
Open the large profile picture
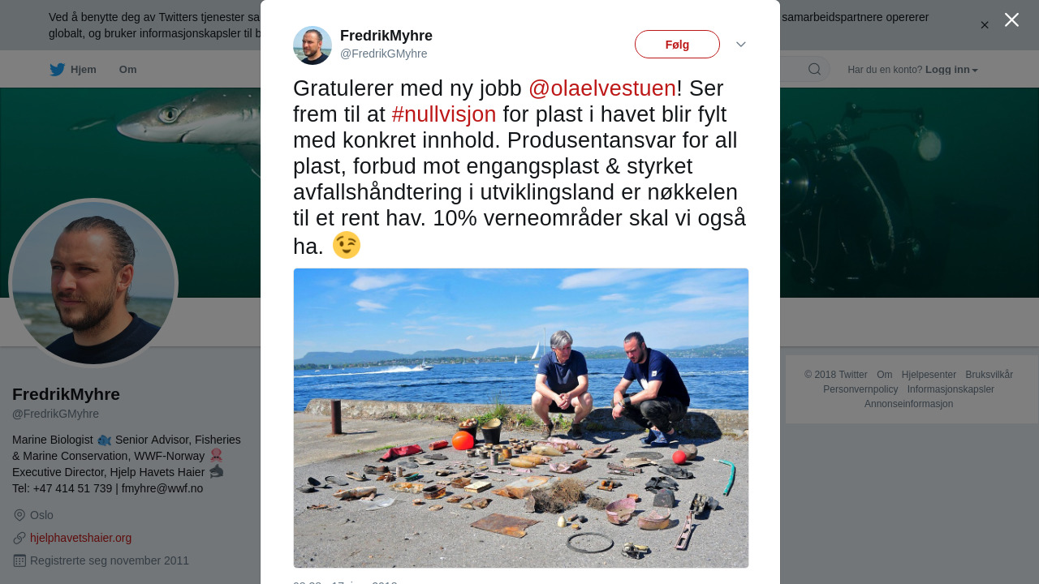[93, 283]
